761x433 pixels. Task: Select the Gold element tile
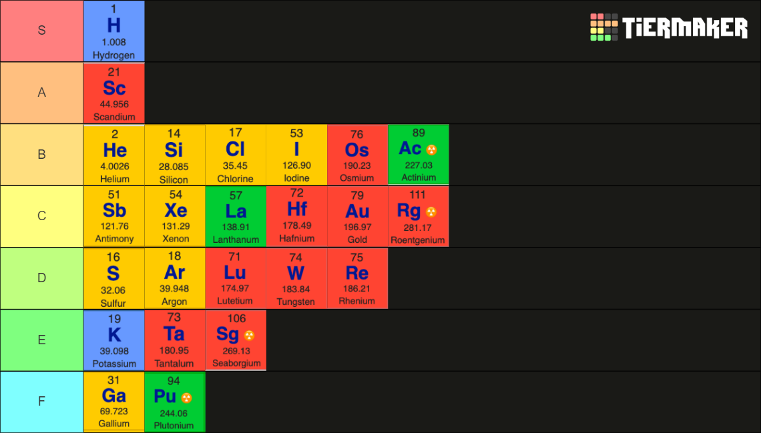[x=357, y=216]
